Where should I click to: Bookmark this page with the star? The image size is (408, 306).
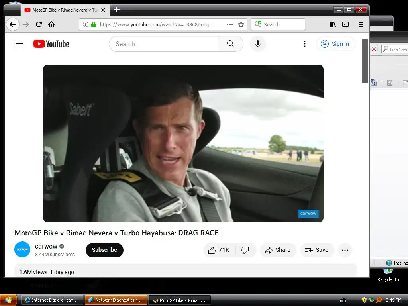click(x=241, y=24)
